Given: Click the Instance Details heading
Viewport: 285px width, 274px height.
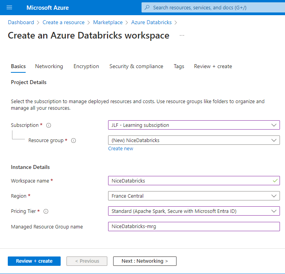Looking at the screenshot, I should 30,167.
